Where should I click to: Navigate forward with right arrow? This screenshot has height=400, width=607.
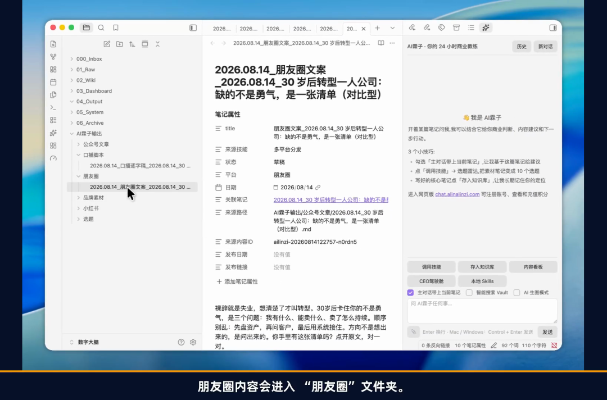(x=224, y=43)
